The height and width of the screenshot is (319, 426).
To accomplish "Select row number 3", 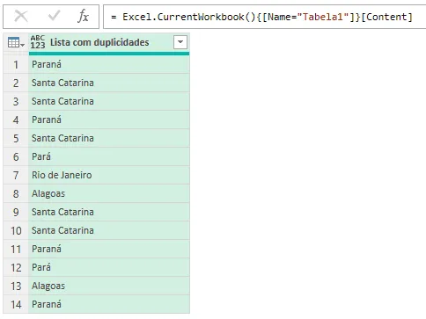I will pyautogui.click(x=16, y=101).
